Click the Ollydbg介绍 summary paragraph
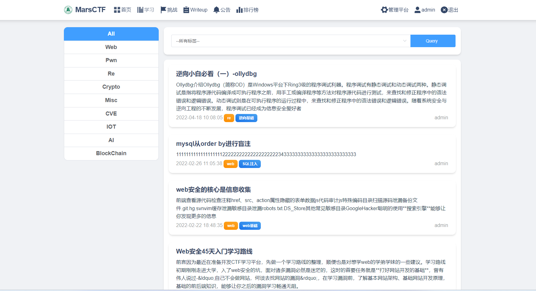 [x=312, y=97]
